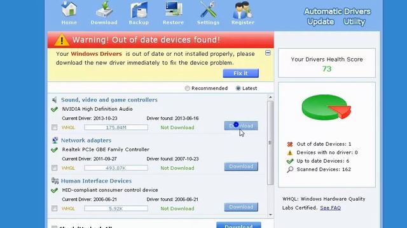Click Not Download status for Realtek driver

pos(177,168)
